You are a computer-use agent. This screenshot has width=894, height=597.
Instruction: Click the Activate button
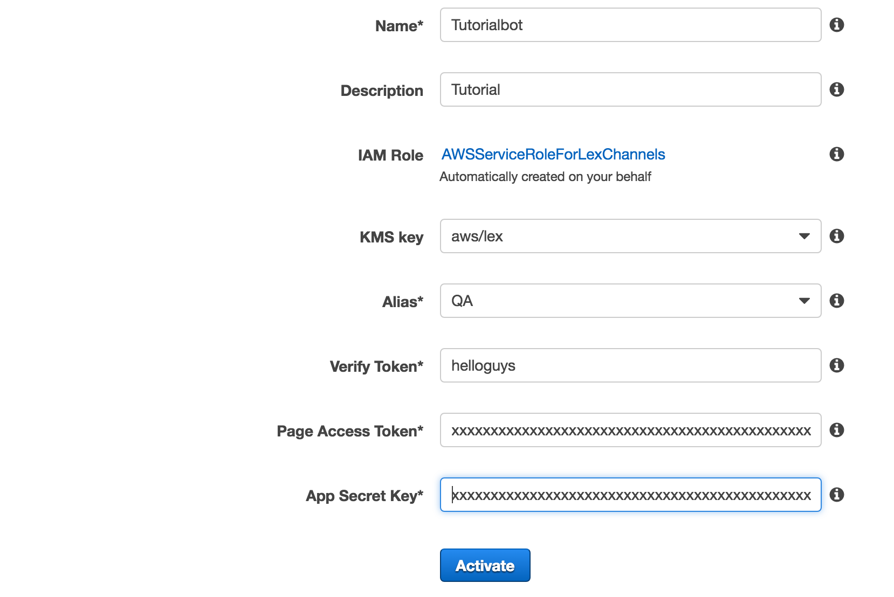click(x=485, y=565)
